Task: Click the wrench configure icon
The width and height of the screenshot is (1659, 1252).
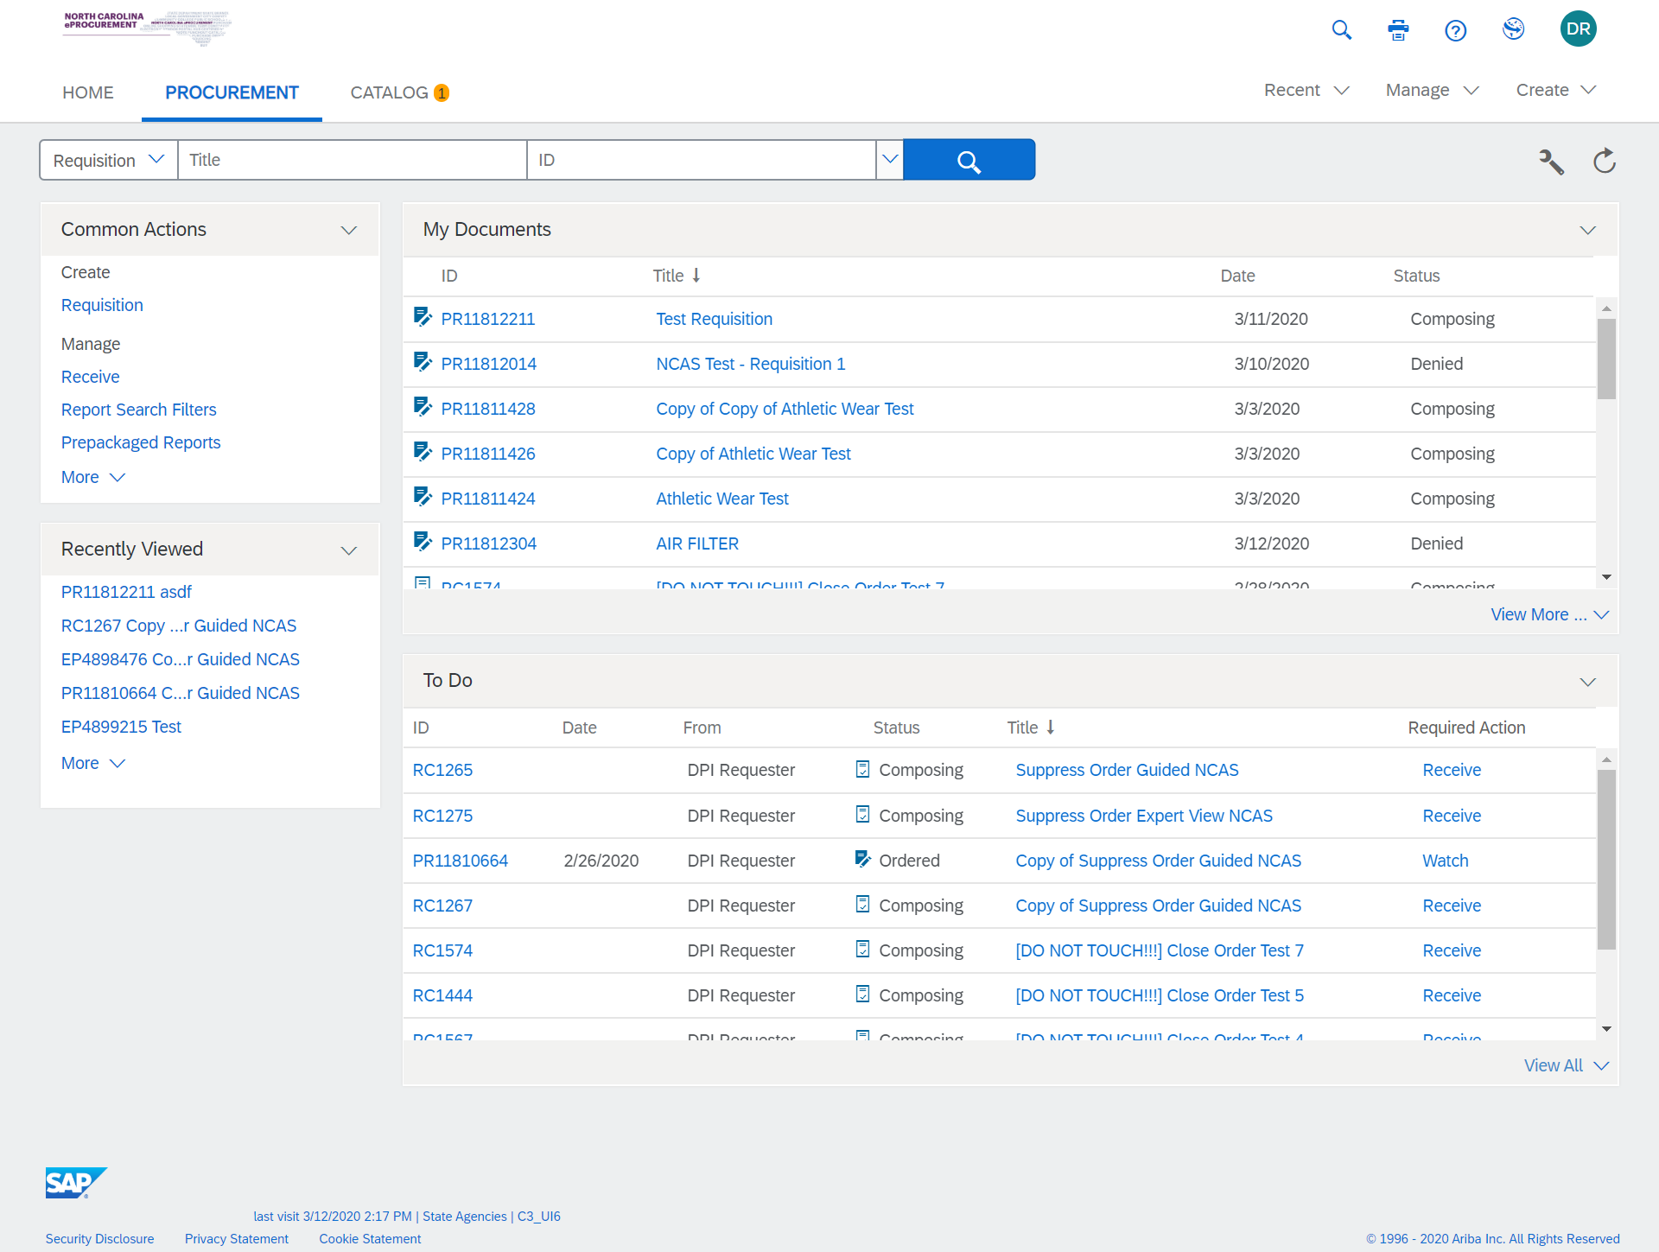Action: coord(1551,161)
